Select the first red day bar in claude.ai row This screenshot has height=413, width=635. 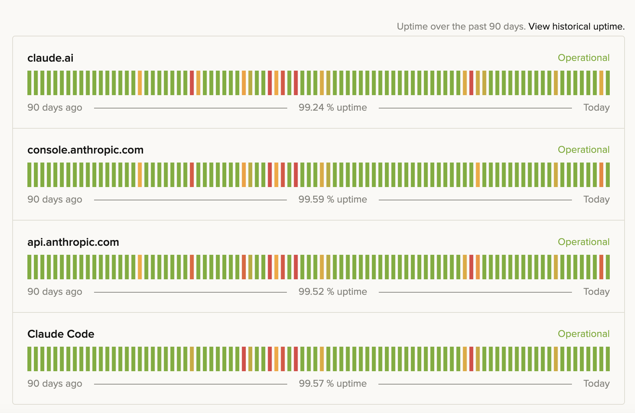[x=192, y=83]
